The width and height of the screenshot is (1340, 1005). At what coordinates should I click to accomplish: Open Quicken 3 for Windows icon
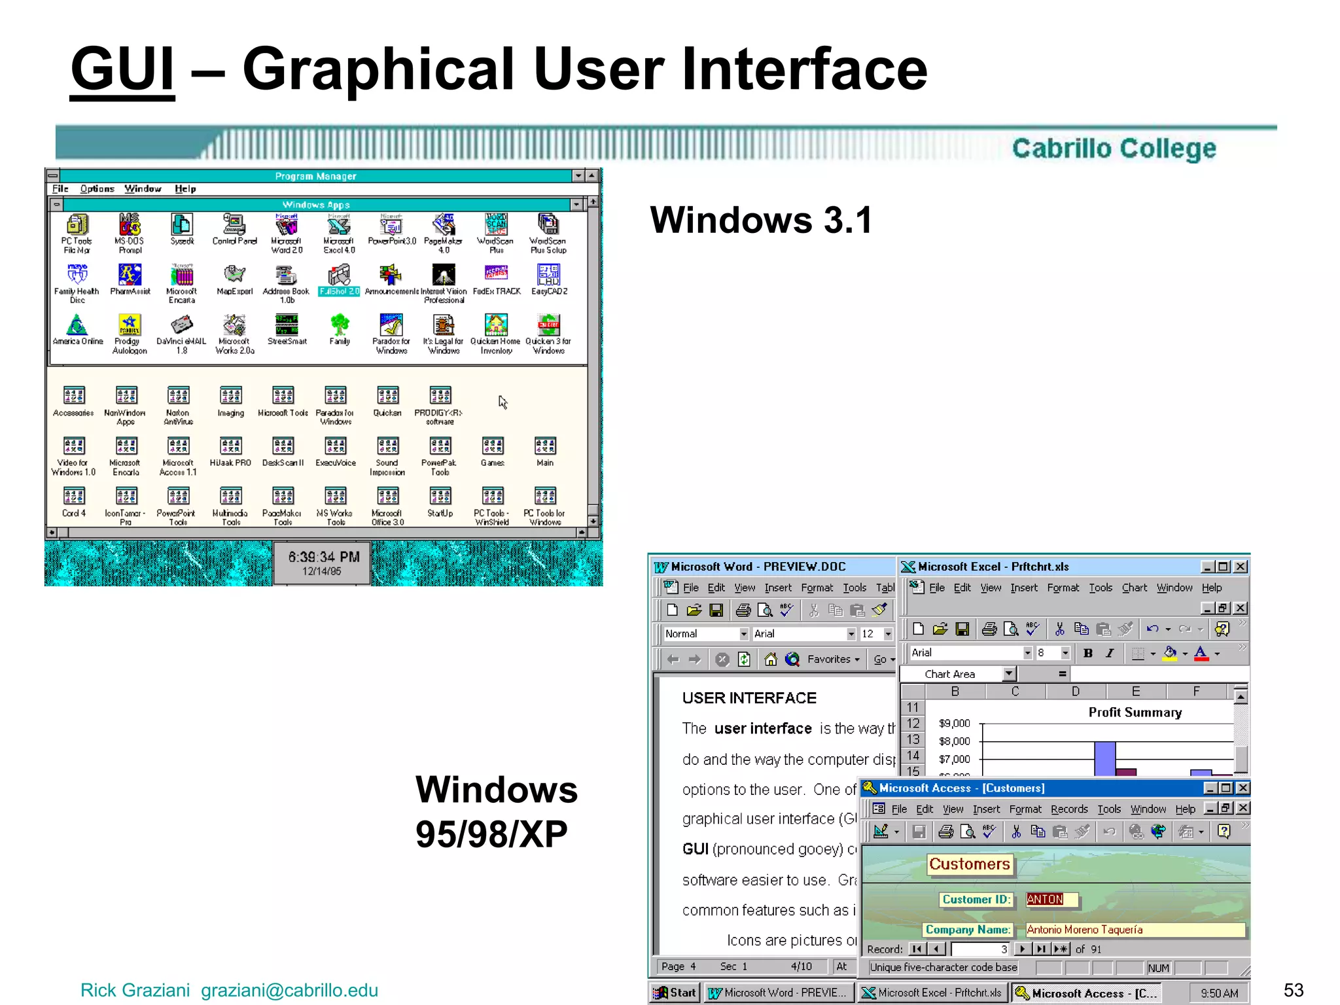click(x=548, y=334)
